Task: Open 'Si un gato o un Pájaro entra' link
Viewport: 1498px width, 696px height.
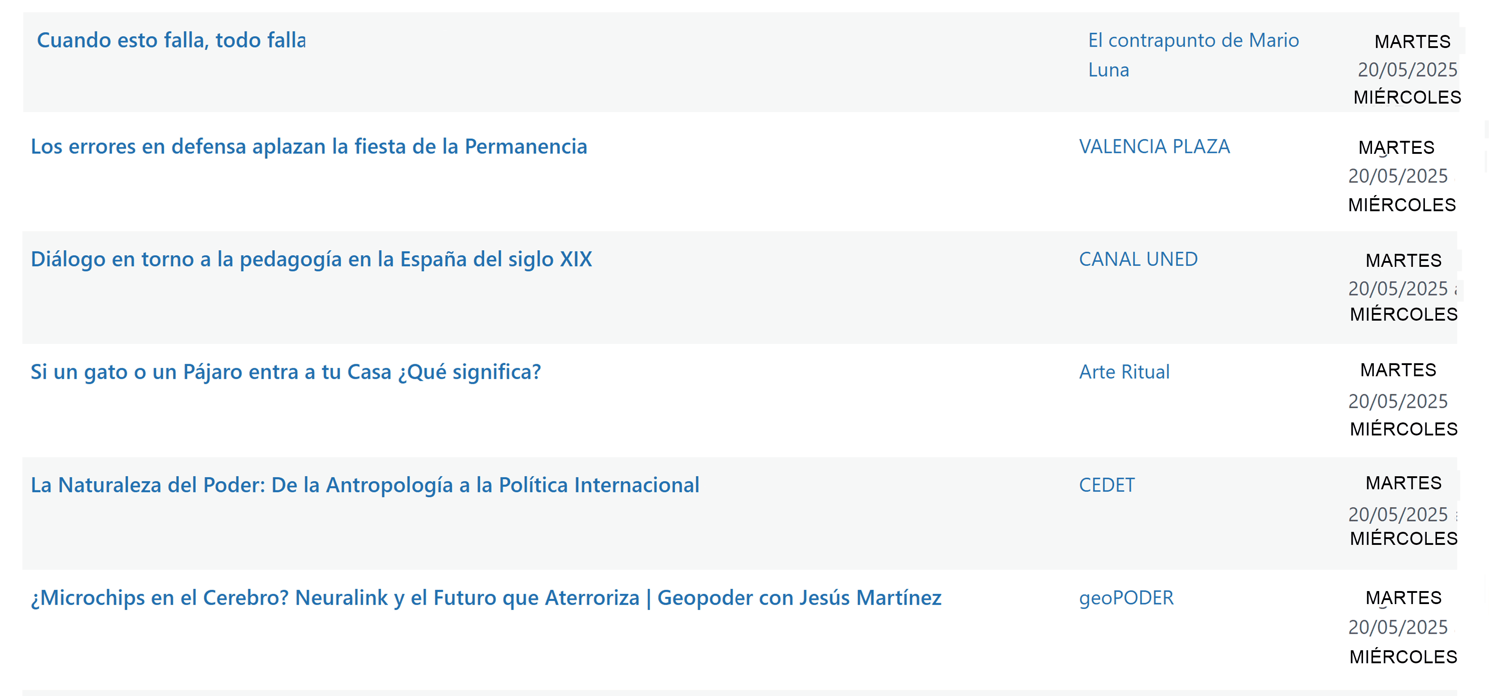Action: point(286,372)
